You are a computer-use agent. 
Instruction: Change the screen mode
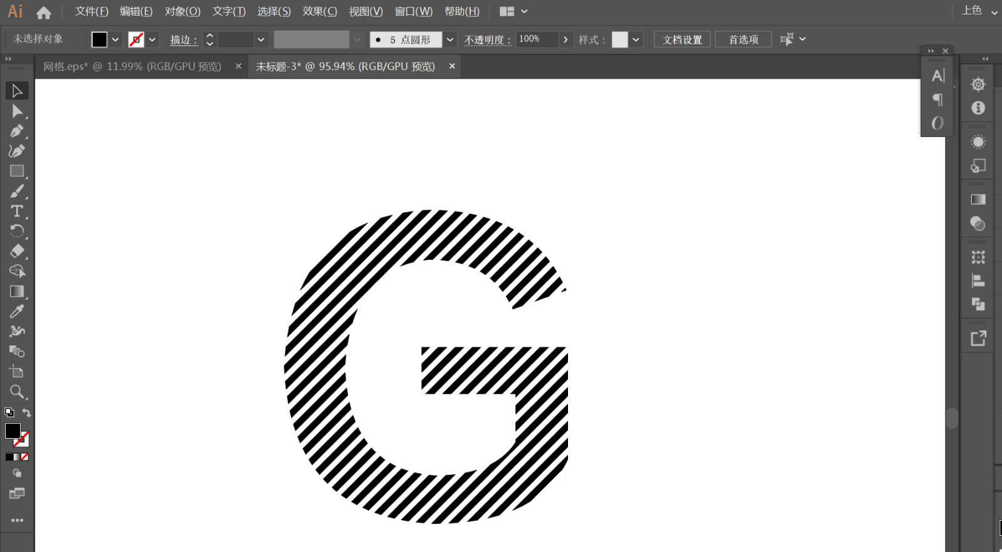point(17,493)
